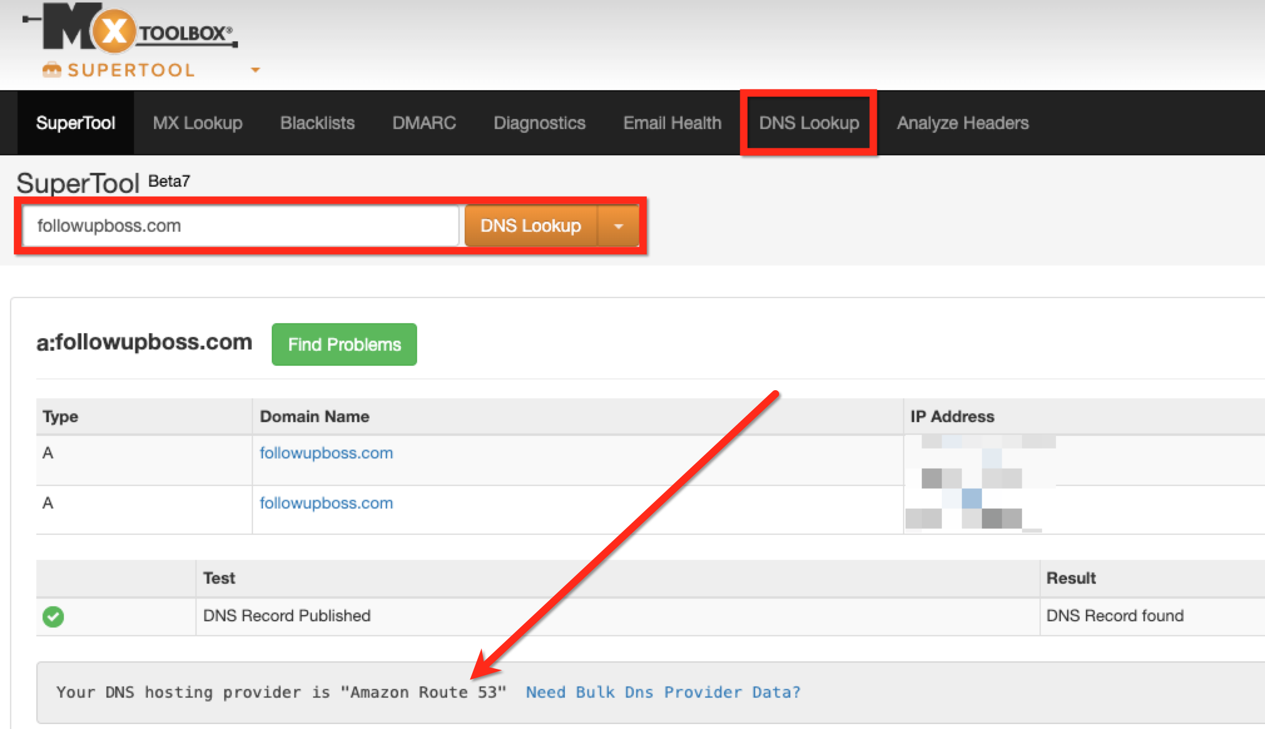
Task: Click the MxToolbox logo
Action: pyautogui.click(x=130, y=28)
